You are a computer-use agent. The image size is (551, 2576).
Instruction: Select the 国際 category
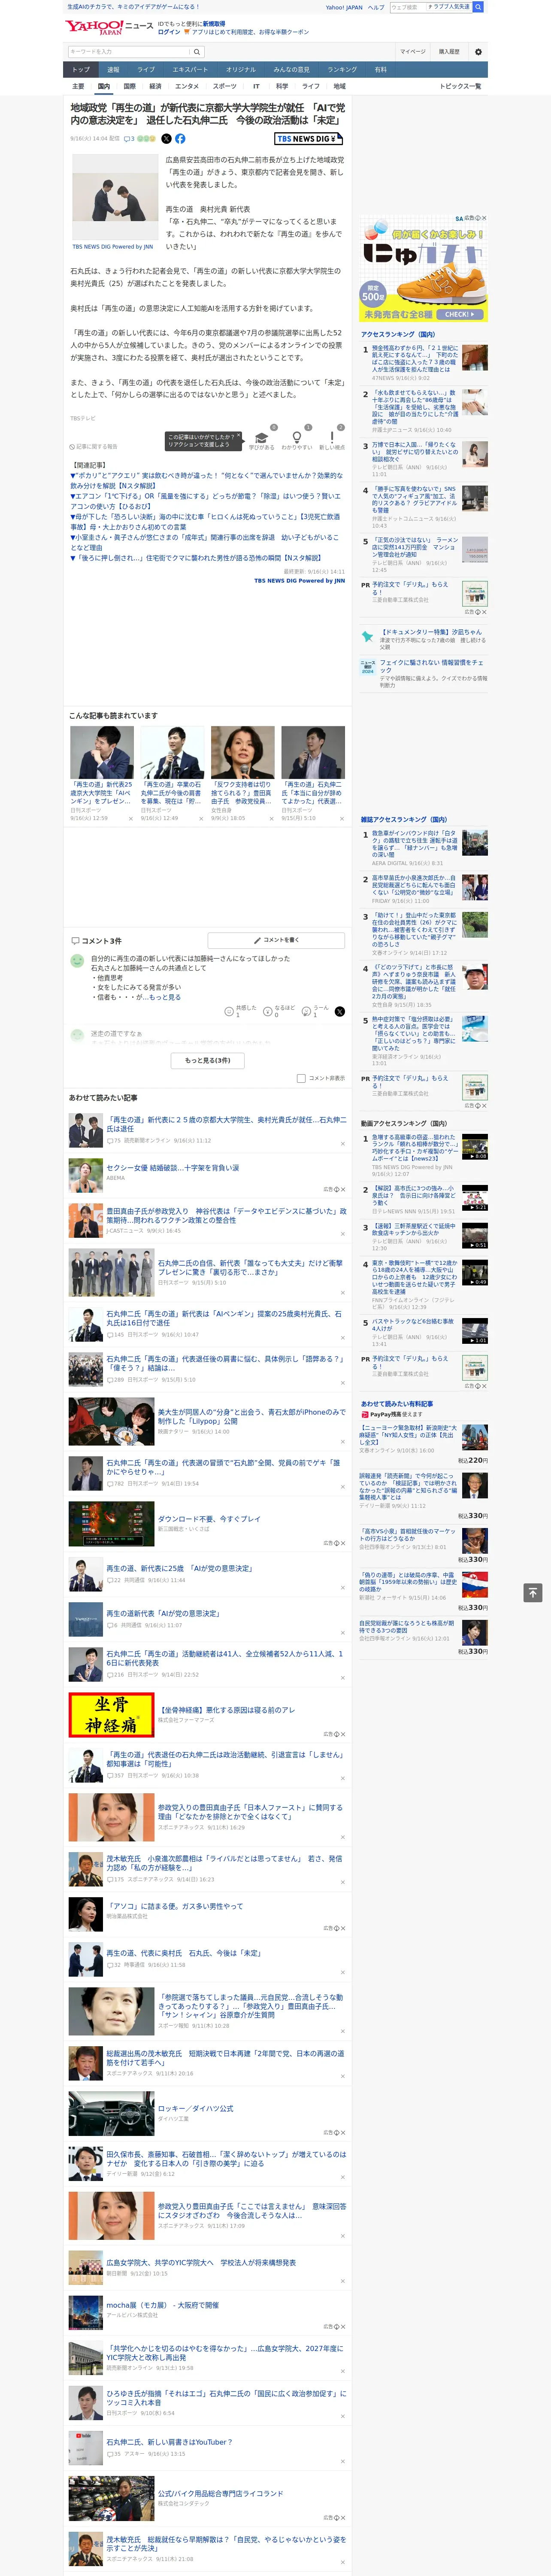pos(129,86)
